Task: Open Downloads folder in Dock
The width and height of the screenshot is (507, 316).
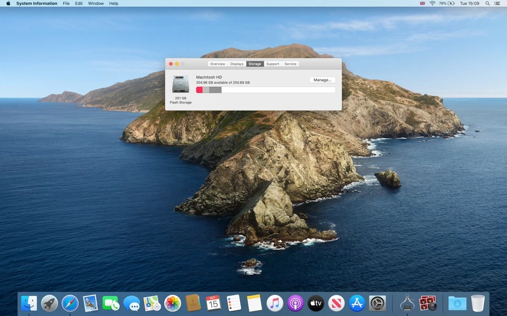Action: coord(457,303)
